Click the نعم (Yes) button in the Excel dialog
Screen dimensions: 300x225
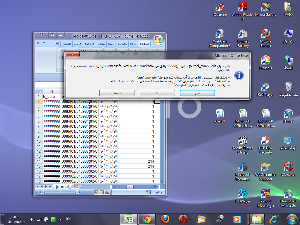[x=197, y=93]
